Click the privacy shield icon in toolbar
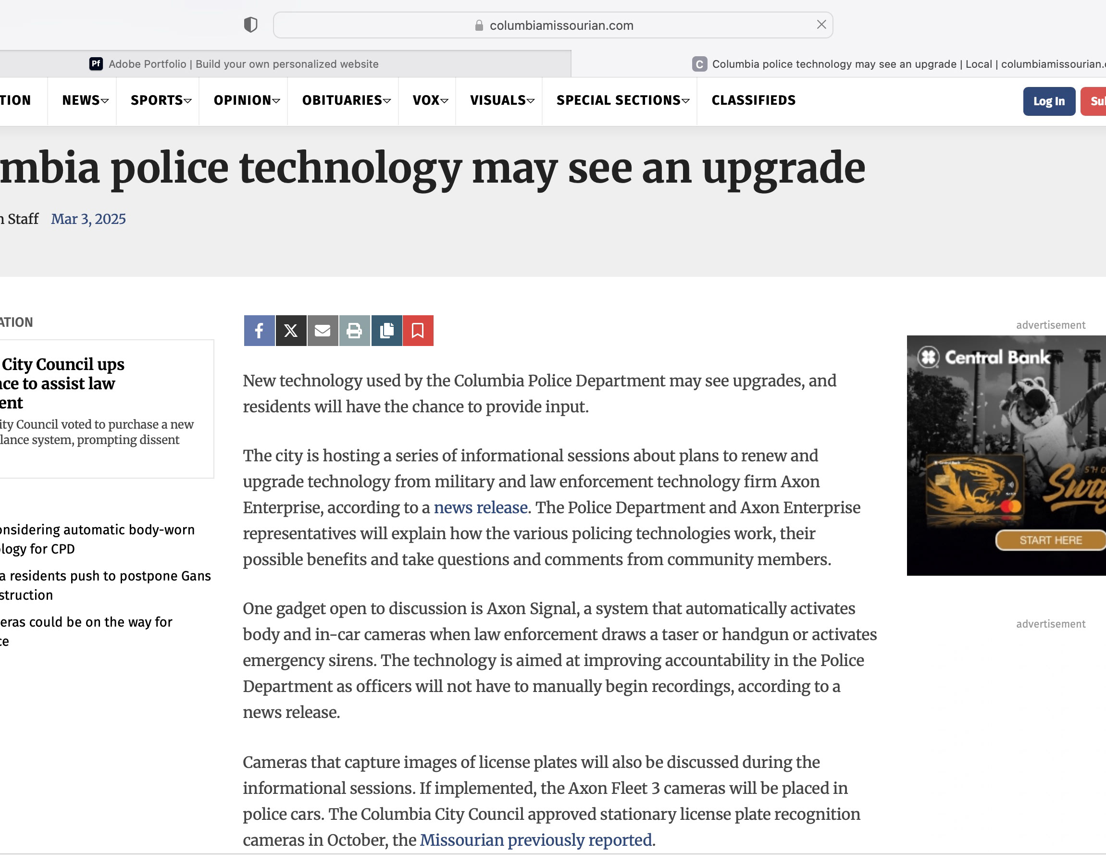1106x865 pixels. (251, 25)
